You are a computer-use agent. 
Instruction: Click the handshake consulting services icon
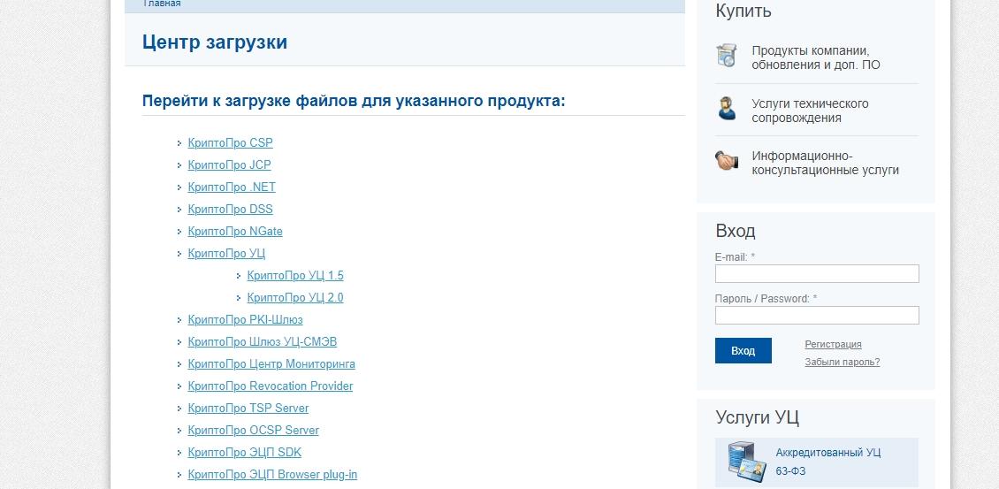click(x=727, y=160)
